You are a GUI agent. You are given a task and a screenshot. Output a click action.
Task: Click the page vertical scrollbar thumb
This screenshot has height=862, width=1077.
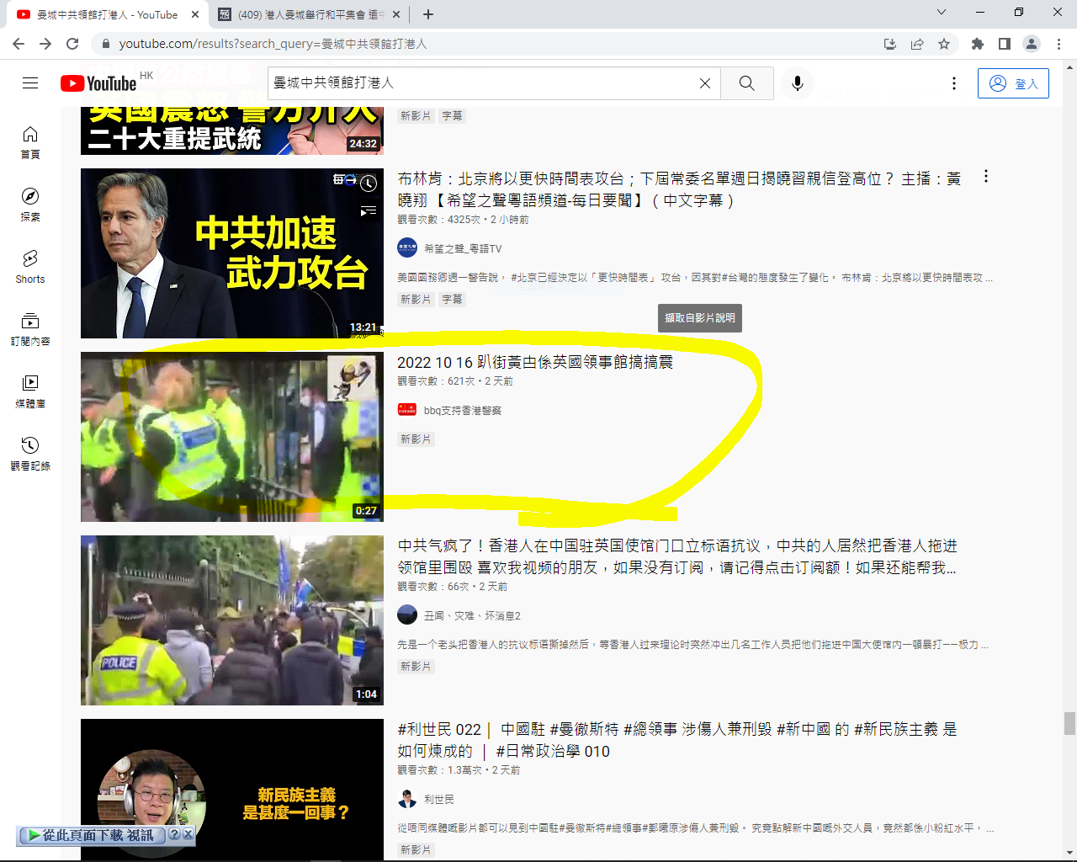1069,723
